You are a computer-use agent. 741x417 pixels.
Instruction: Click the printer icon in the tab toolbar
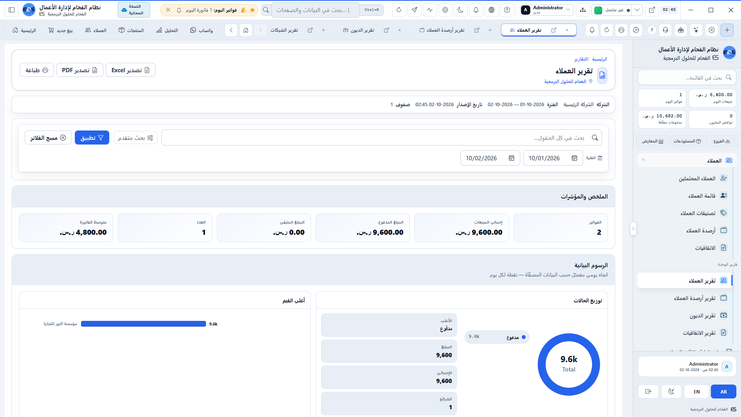621,30
